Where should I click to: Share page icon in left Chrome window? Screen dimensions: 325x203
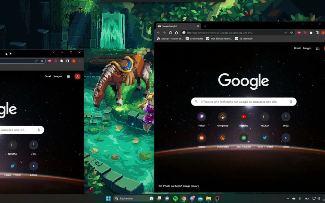(36, 61)
